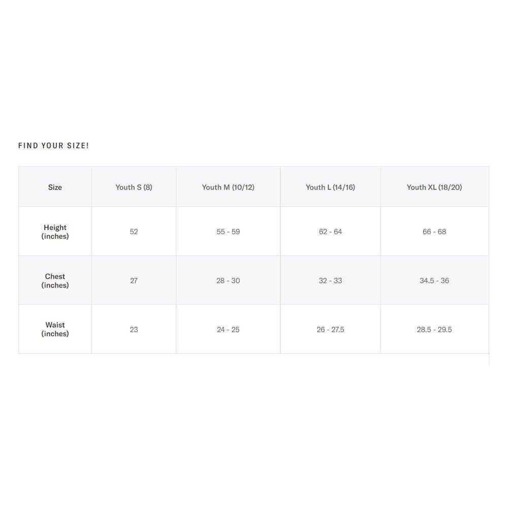This screenshot has width=508, height=508.
Task: Select the Waist (inches) row label
Action: pos(55,329)
